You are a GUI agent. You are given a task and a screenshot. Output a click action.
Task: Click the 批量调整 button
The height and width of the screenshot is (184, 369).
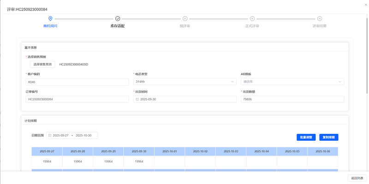pyautogui.click(x=306, y=137)
